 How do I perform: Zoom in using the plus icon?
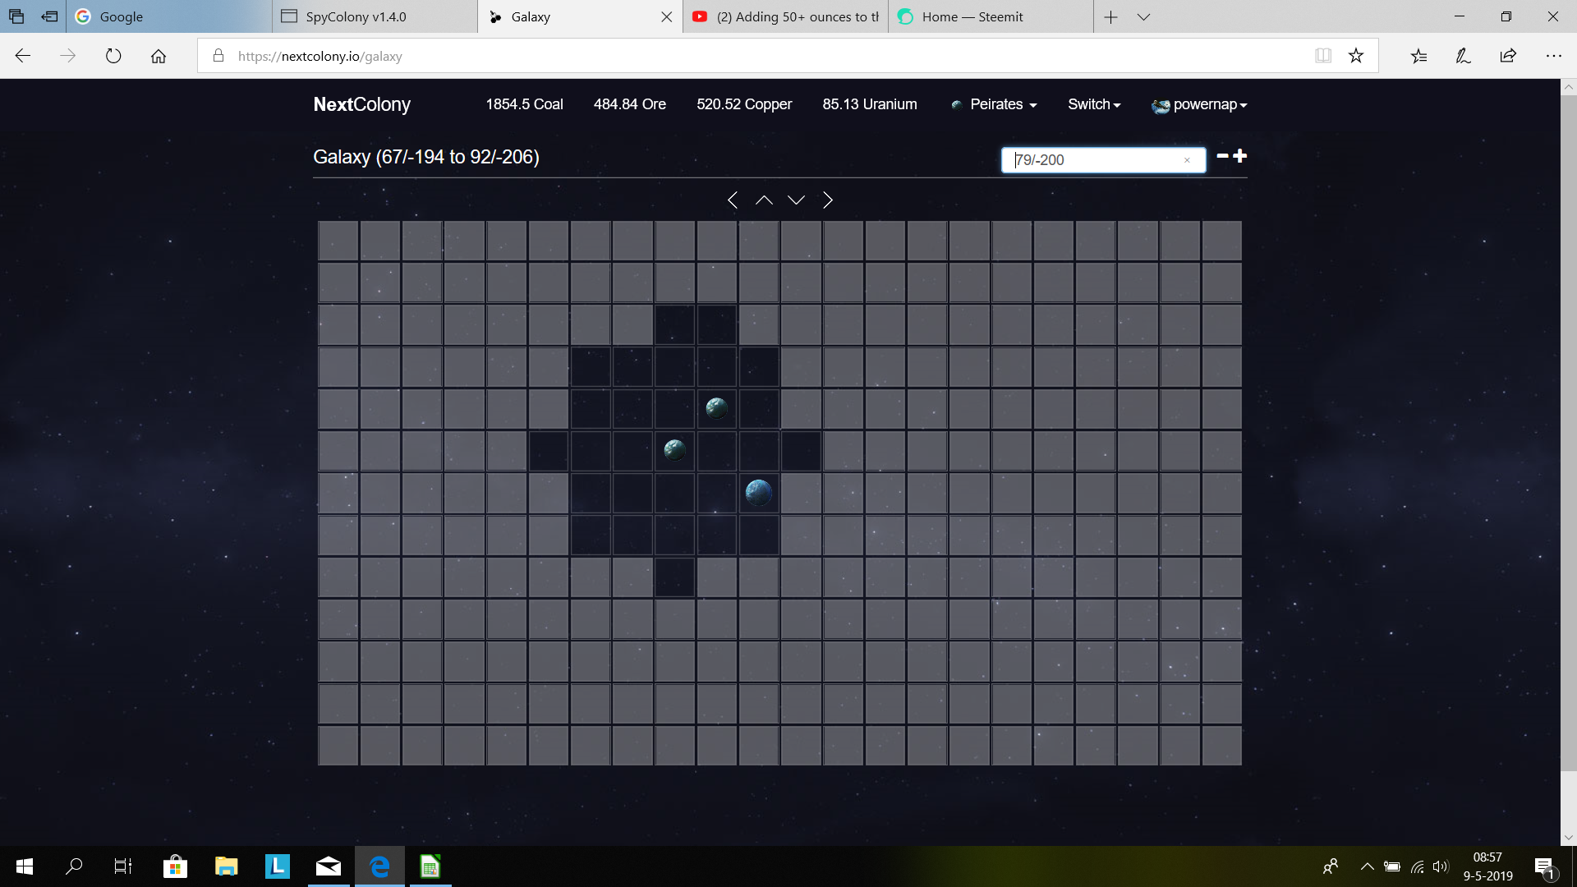click(x=1241, y=155)
